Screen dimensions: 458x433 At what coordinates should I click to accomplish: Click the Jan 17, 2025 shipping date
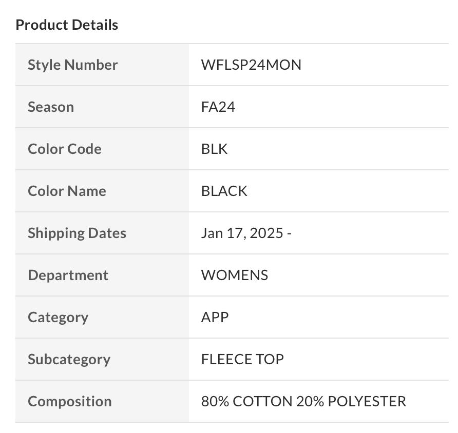(242, 233)
